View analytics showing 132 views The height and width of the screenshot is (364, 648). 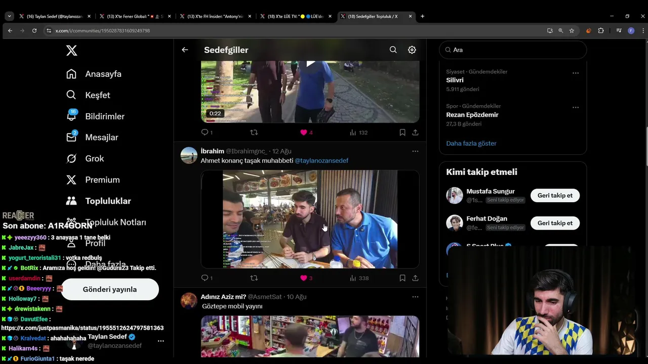tap(358, 132)
